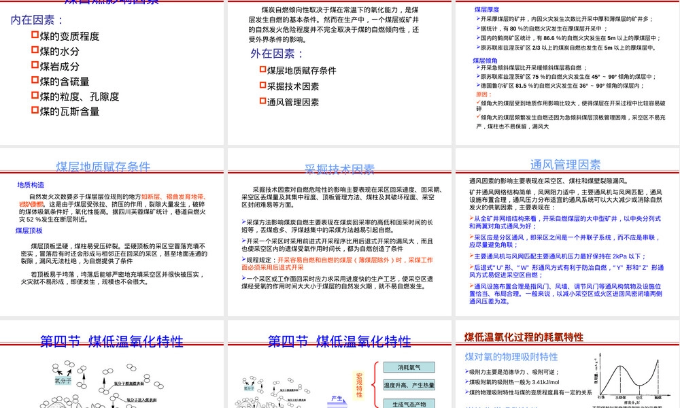Click the 温度升高、产生热量 box
Screen dimensions: 680x408
tap(409, 385)
